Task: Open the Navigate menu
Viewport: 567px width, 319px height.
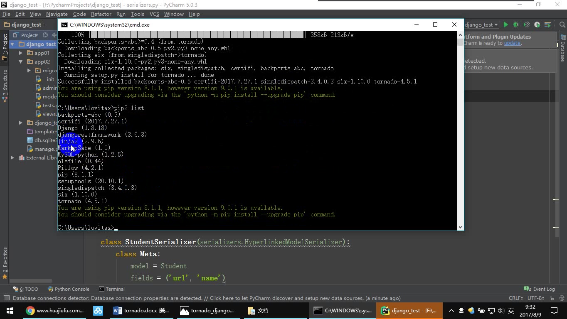Action: [x=57, y=14]
